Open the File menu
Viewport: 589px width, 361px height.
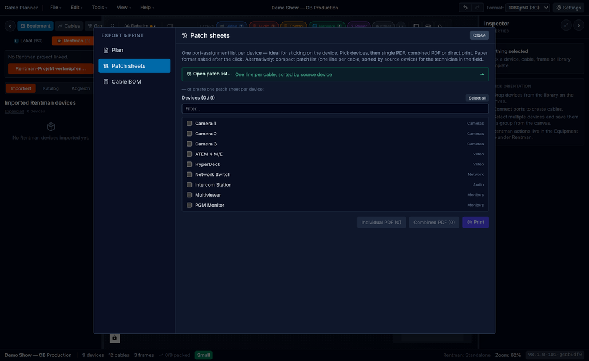[55, 8]
